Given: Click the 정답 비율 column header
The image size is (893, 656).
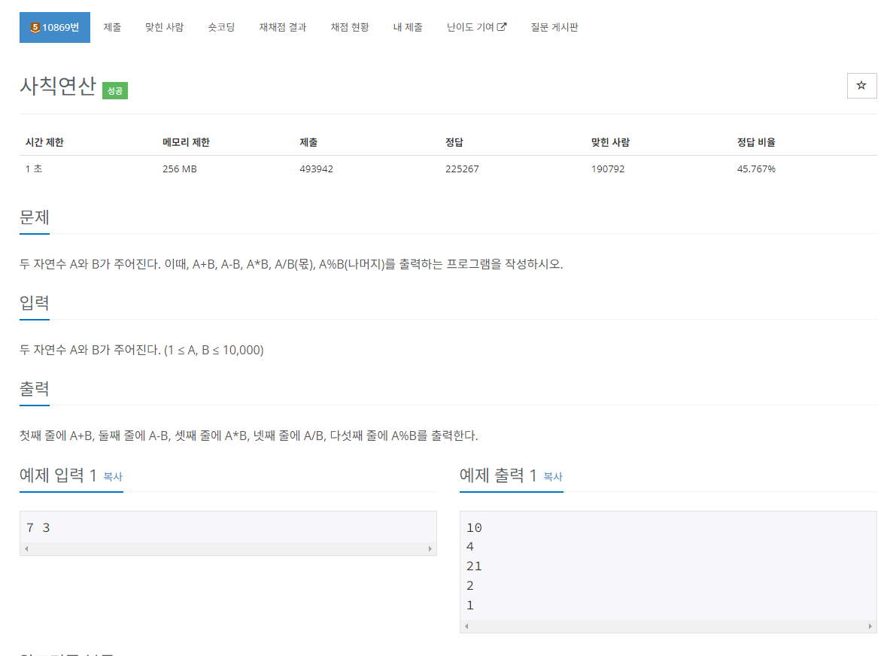Looking at the screenshot, I should click(756, 142).
